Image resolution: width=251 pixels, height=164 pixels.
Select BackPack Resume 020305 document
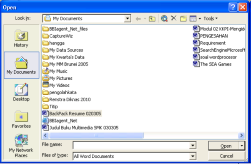[x=72, y=114]
